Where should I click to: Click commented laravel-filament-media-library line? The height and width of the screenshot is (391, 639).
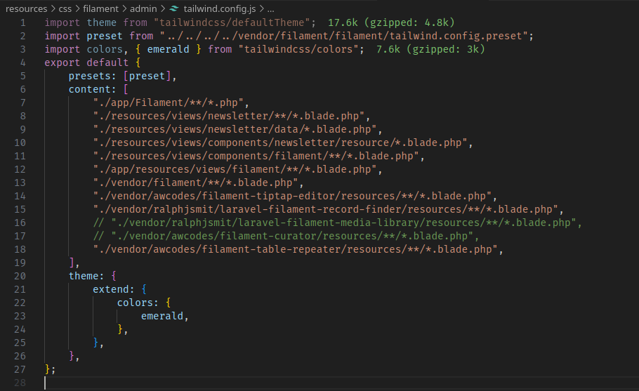click(338, 223)
